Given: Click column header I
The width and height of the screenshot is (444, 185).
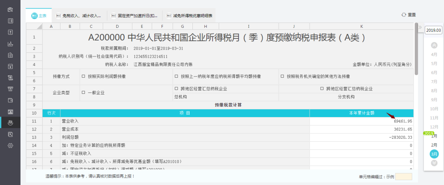Looking at the screenshot, I should pos(249,26).
